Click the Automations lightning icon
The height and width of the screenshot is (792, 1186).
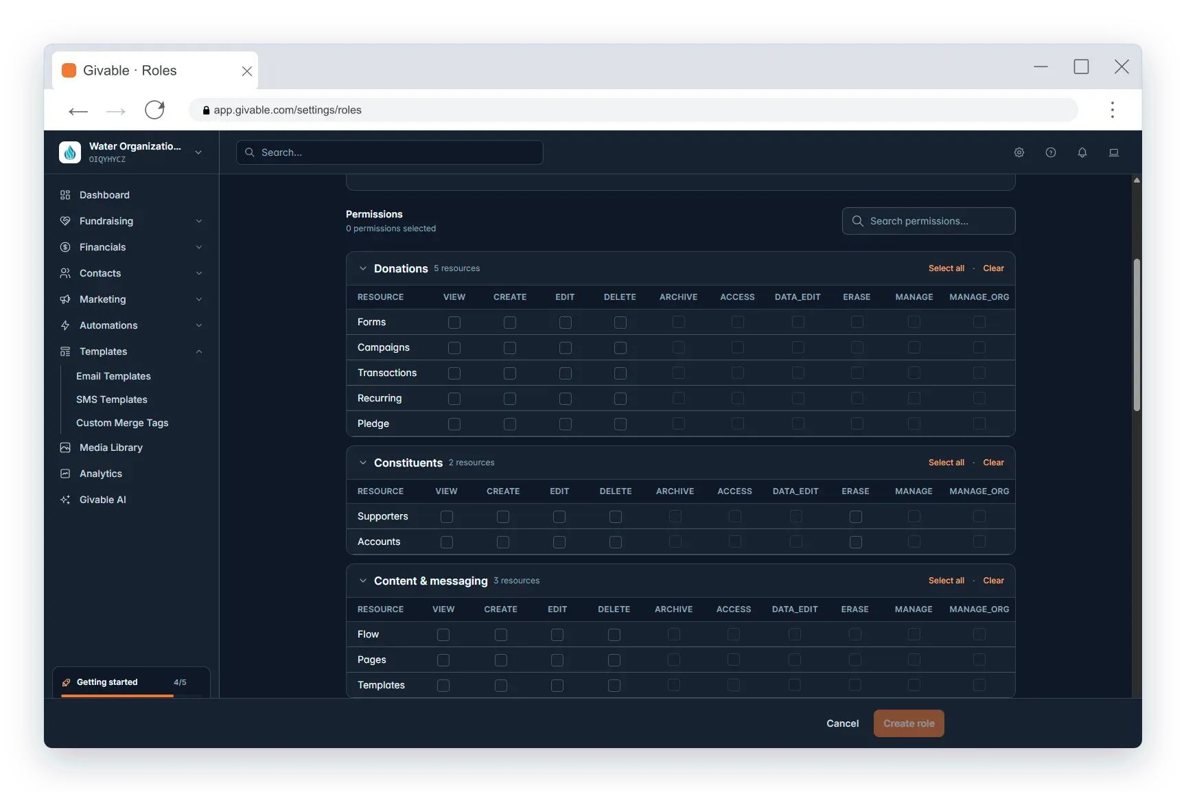point(65,325)
